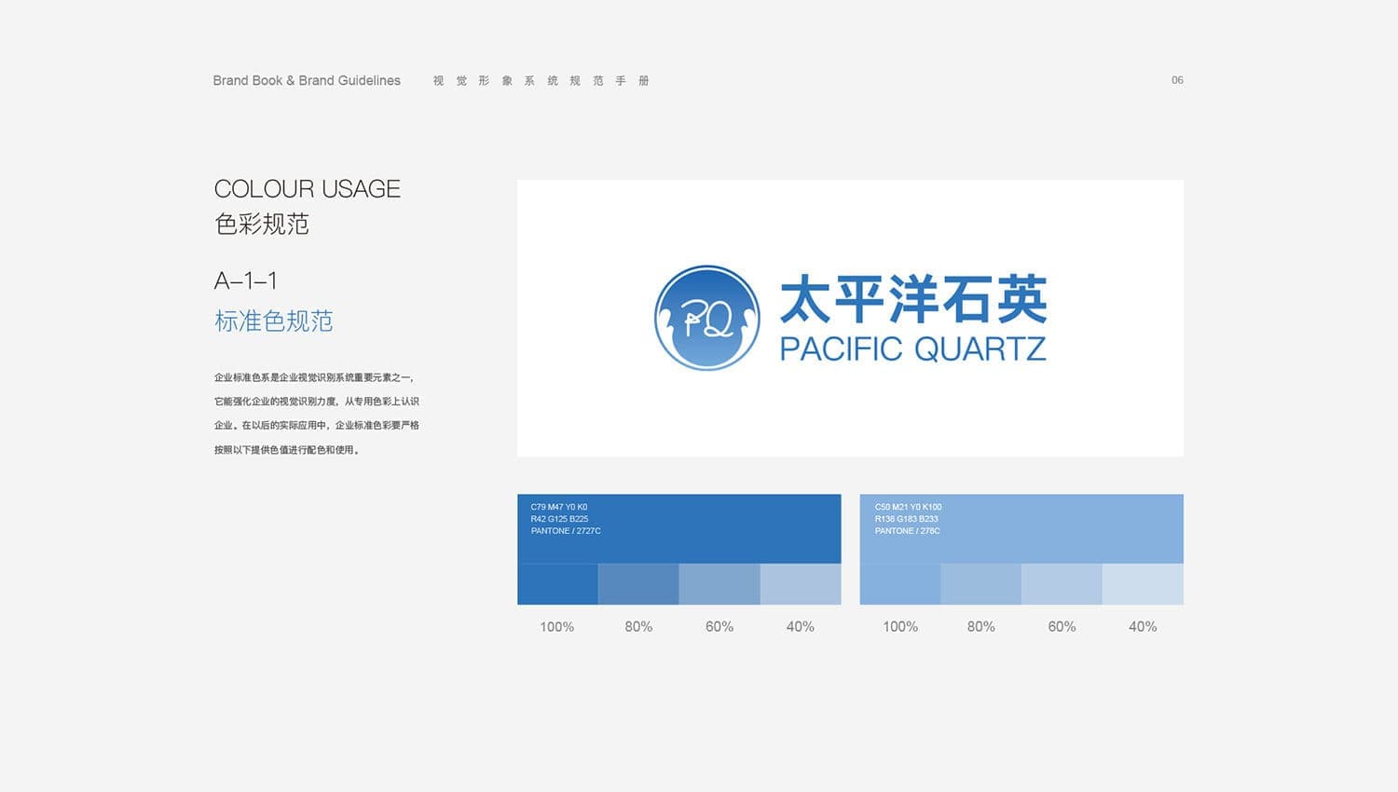The width and height of the screenshot is (1398, 792).
Task: Pick the dark blue 60% tint swatch
Action: (720, 584)
